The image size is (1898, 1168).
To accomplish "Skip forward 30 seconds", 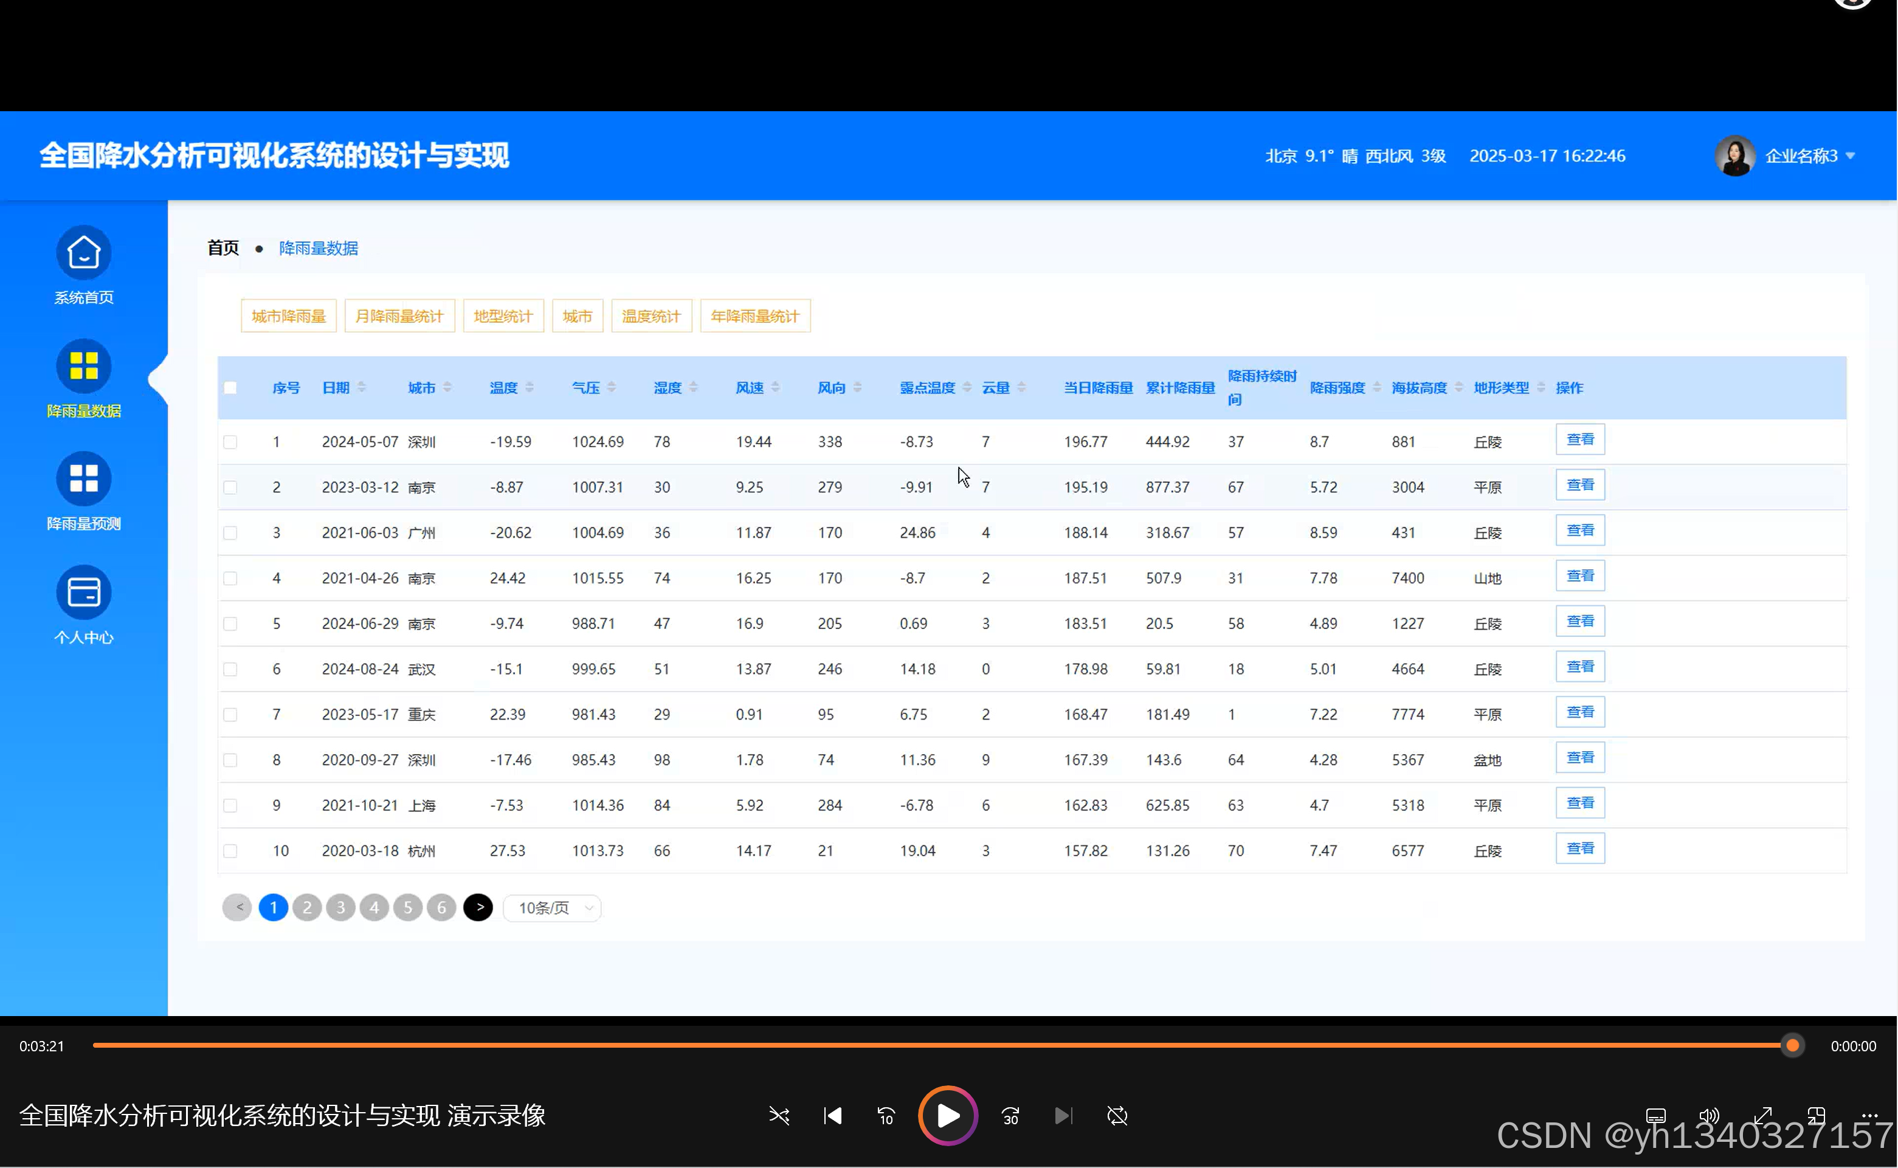I will click(x=1010, y=1116).
